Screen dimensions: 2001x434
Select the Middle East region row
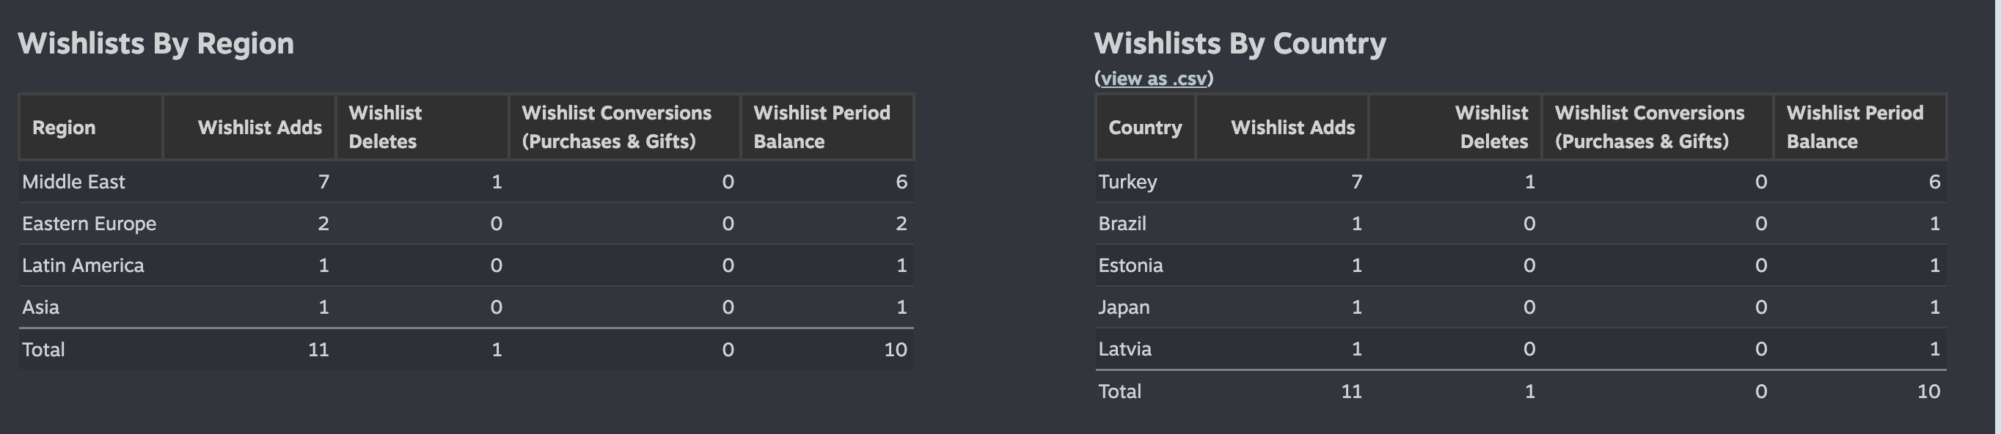pos(466,182)
